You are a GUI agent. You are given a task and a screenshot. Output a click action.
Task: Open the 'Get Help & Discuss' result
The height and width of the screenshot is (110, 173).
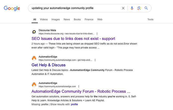pos(49,65)
